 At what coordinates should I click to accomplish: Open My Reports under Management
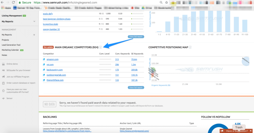coord(7,35)
